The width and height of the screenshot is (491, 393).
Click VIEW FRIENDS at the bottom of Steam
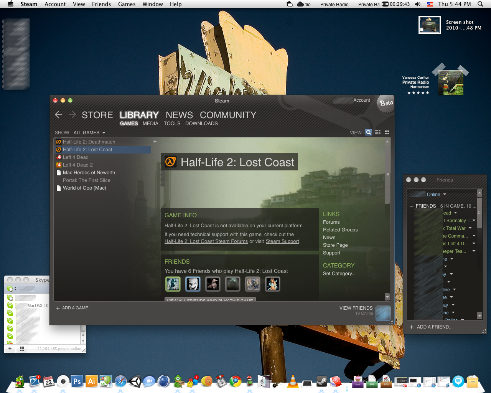click(x=356, y=308)
